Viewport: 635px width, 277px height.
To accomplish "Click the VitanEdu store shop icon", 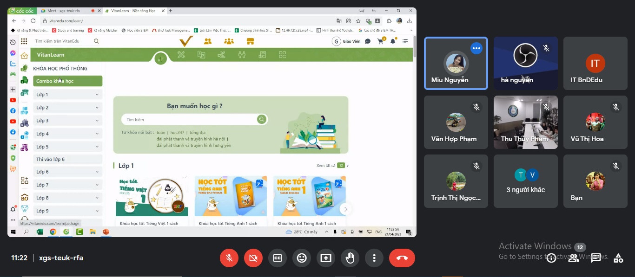I will (x=250, y=41).
